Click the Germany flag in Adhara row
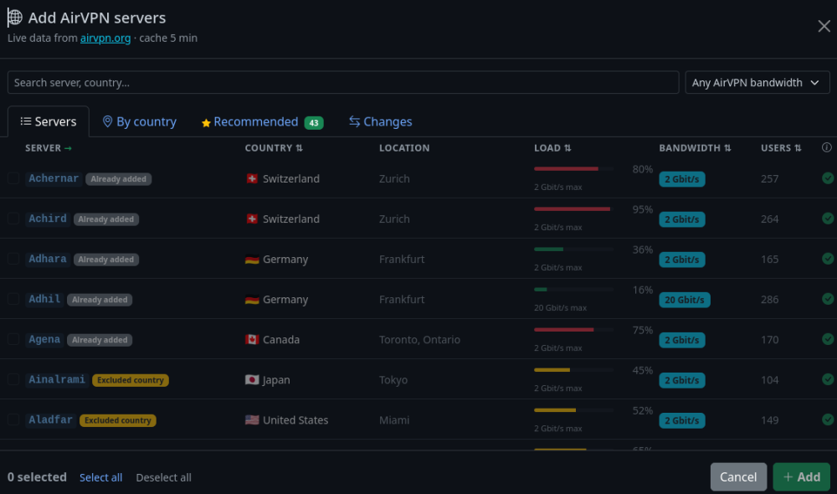The image size is (837, 494). (x=252, y=259)
